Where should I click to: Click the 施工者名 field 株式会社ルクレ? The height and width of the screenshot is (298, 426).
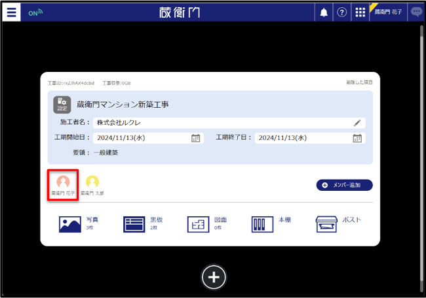[229, 123]
